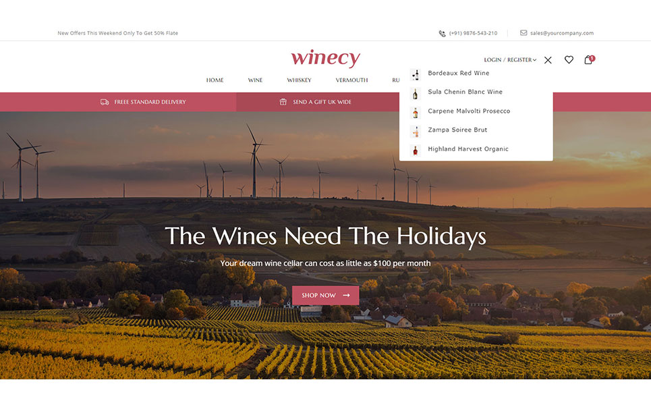Click the delivery truck icon
This screenshot has width=651, height=405.
pyautogui.click(x=105, y=102)
